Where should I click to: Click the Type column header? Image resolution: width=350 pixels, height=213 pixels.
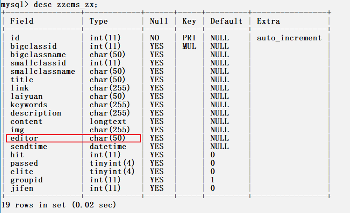99,21
